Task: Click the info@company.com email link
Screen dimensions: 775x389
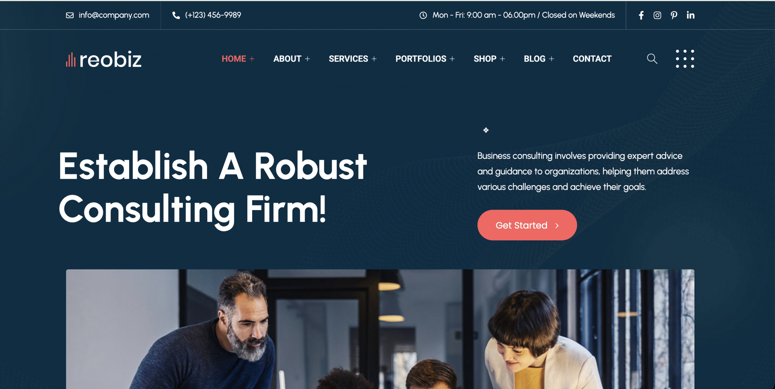Action: [x=114, y=15]
